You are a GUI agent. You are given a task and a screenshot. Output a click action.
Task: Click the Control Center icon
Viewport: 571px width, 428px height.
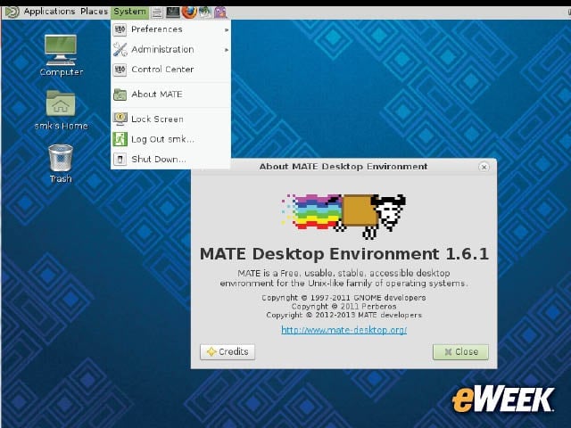120,70
